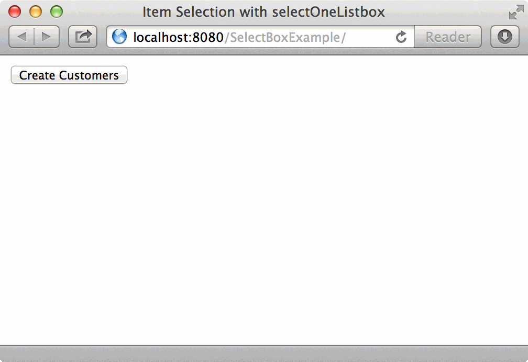
Task: Click the blank white page area
Action: coord(264,209)
